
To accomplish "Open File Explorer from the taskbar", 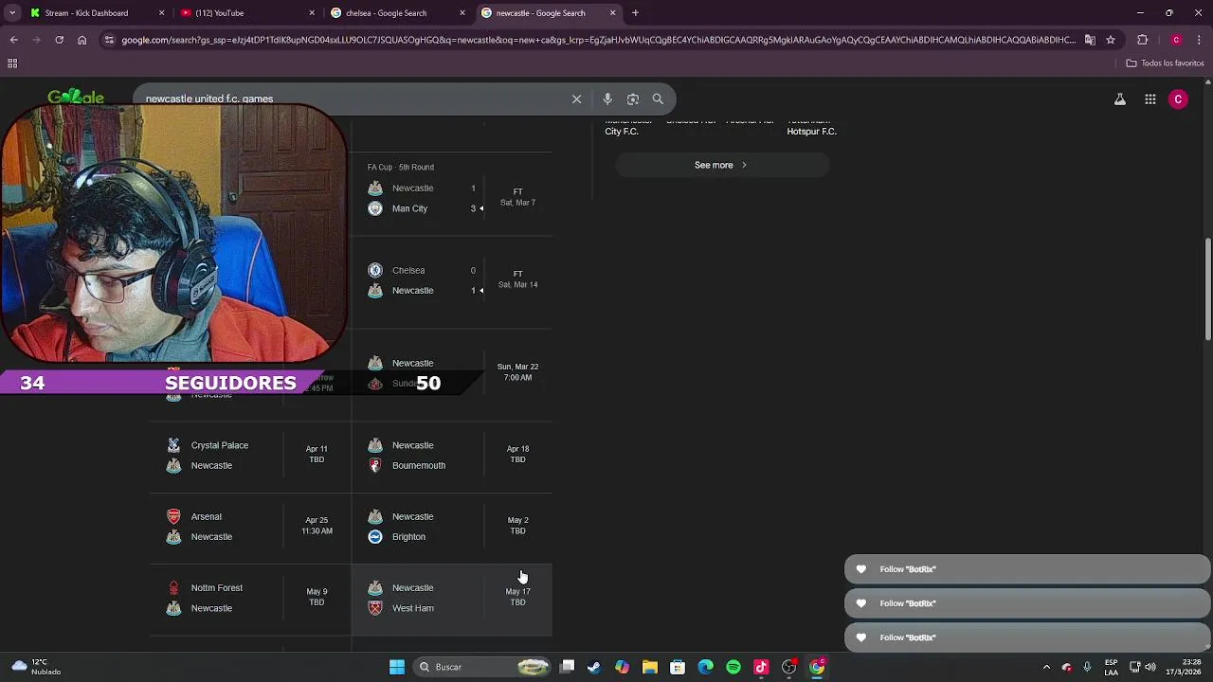I will tap(650, 667).
